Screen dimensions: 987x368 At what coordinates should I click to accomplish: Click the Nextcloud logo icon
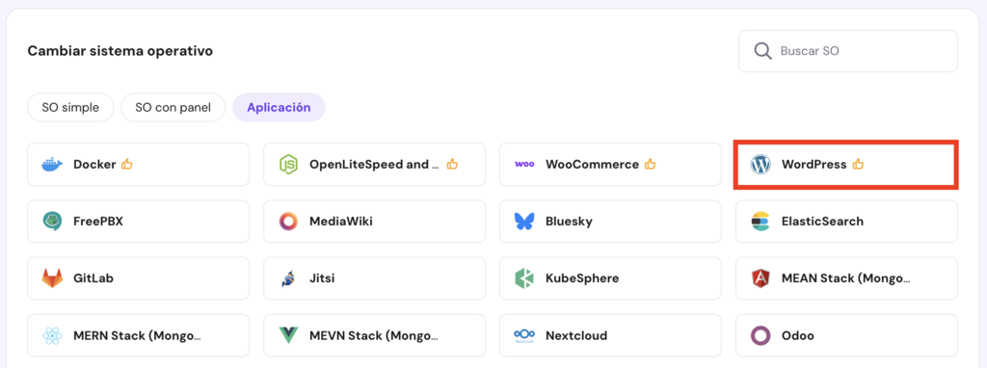(x=524, y=335)
